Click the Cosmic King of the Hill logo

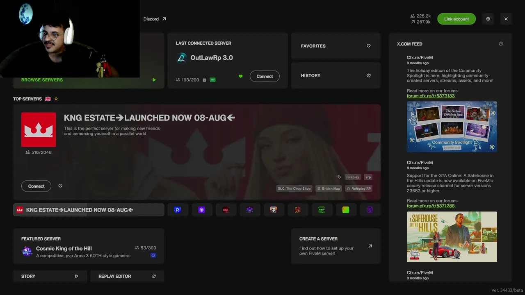(x=27, y=252)
